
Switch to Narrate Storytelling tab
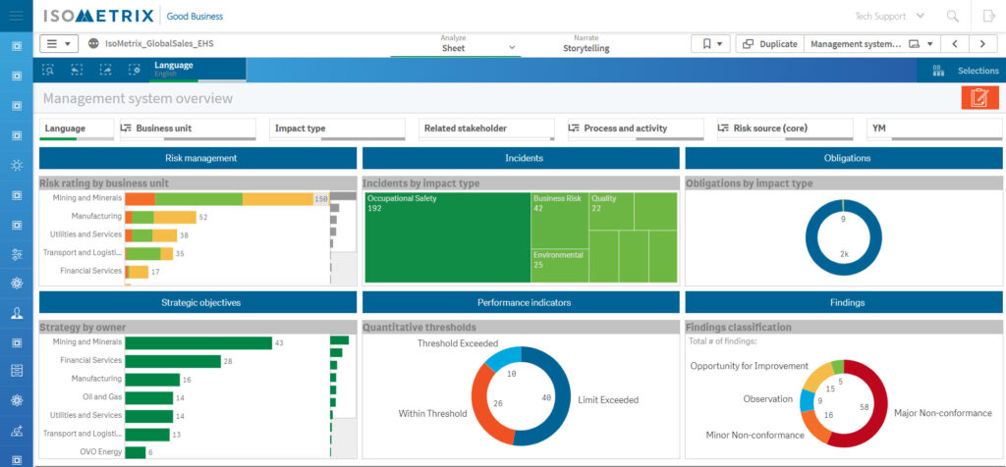point(586,43)
